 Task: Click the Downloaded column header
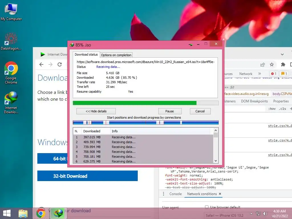point(96,131)
